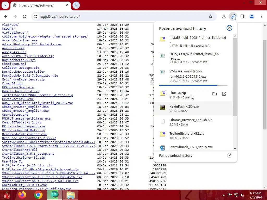Focus the address bar URL
The width and height of the screenshot is (267, 200).
coord(60,16)
